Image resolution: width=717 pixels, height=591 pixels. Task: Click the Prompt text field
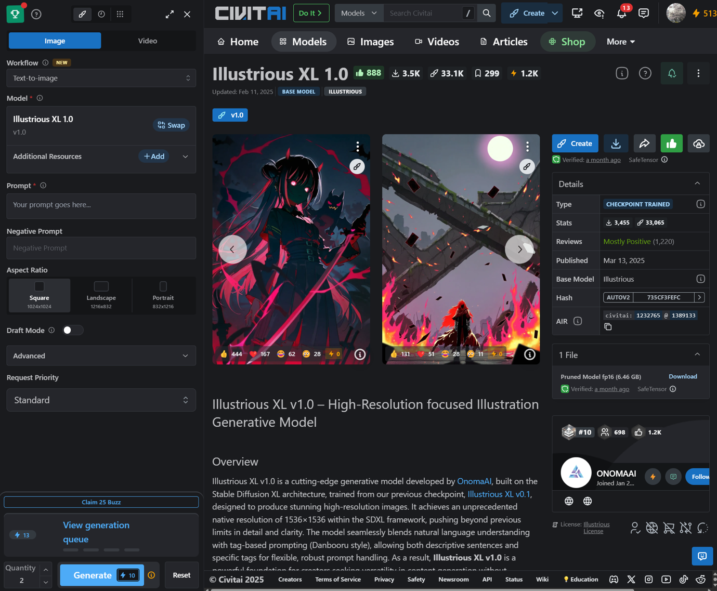(x=101, y=206)
